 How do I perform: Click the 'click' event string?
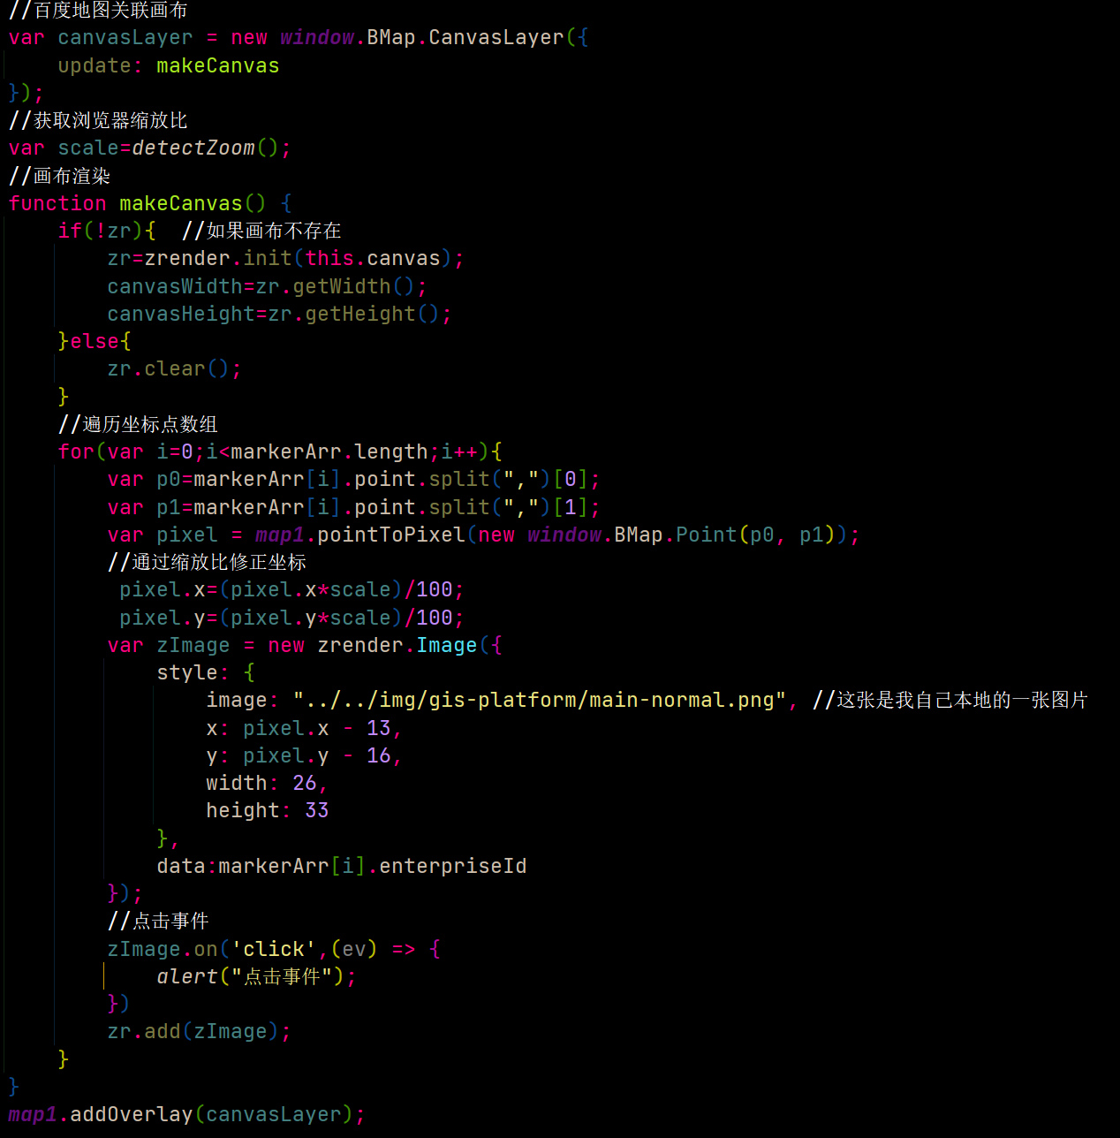tap(274, 948)
